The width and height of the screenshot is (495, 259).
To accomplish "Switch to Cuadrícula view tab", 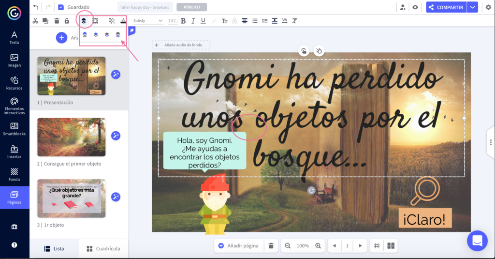I will [103, 249].
